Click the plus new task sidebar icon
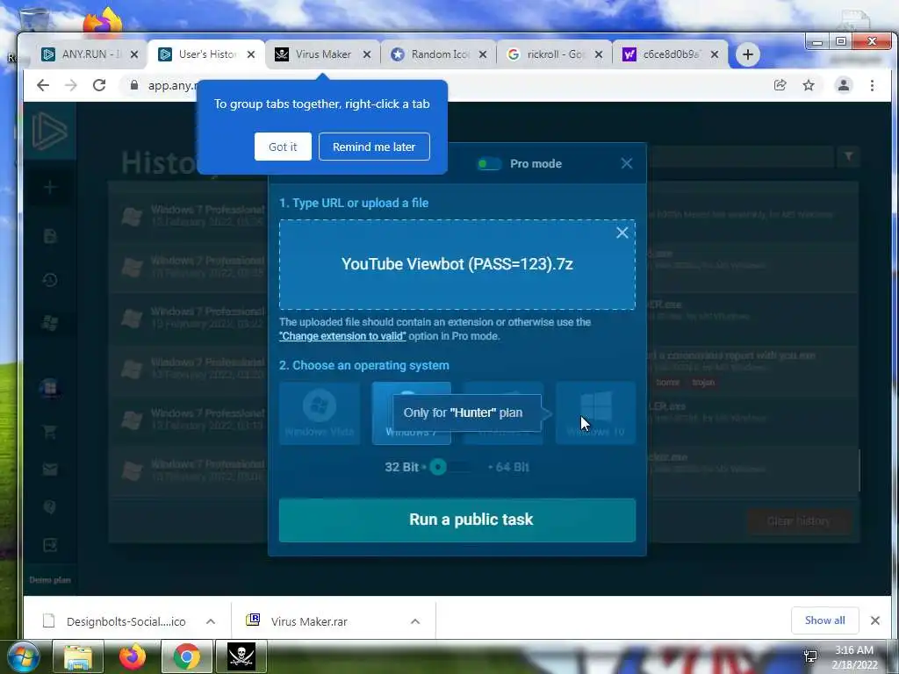The image size is (899, 674). click(x=50, y=188)
